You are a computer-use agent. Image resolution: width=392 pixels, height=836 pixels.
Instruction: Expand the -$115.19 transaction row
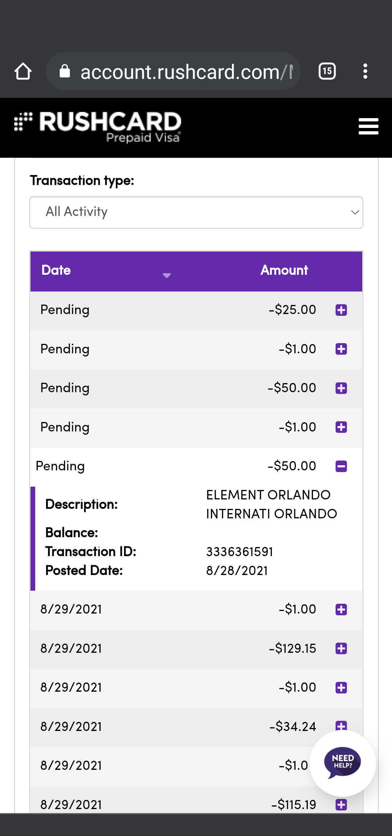point(341,805)
